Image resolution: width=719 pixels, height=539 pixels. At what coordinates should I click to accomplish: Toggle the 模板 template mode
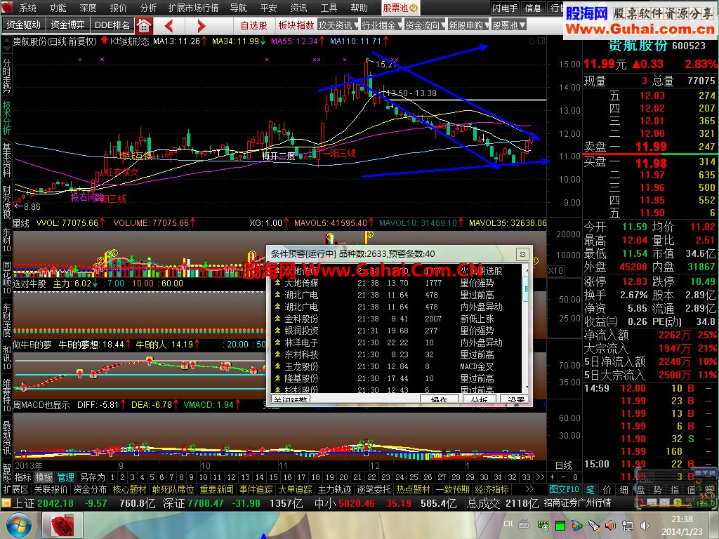(x=44, y=477)
